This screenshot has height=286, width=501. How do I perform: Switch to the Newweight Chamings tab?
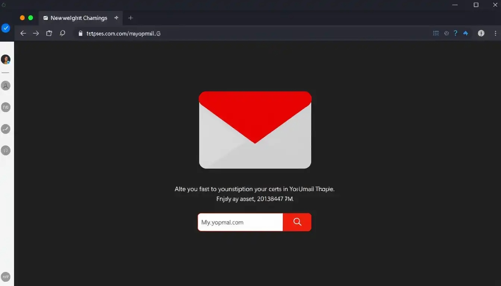(x=80, y=18)
